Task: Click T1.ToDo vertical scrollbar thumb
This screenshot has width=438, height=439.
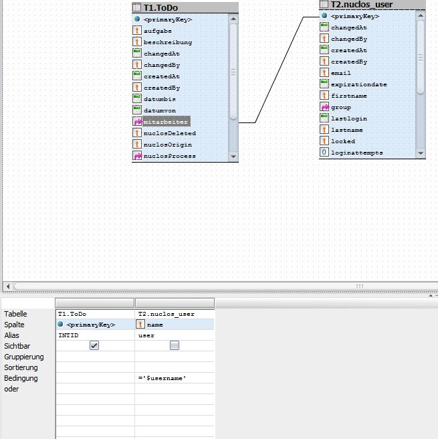Action: tap(233, 72)
